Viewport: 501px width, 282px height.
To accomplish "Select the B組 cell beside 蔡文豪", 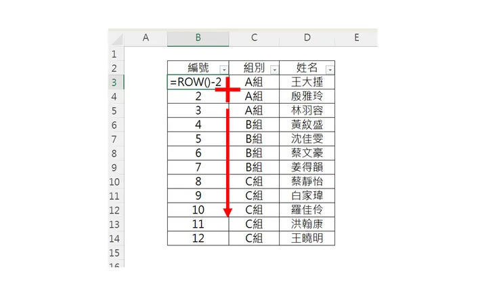I will 254,153.
